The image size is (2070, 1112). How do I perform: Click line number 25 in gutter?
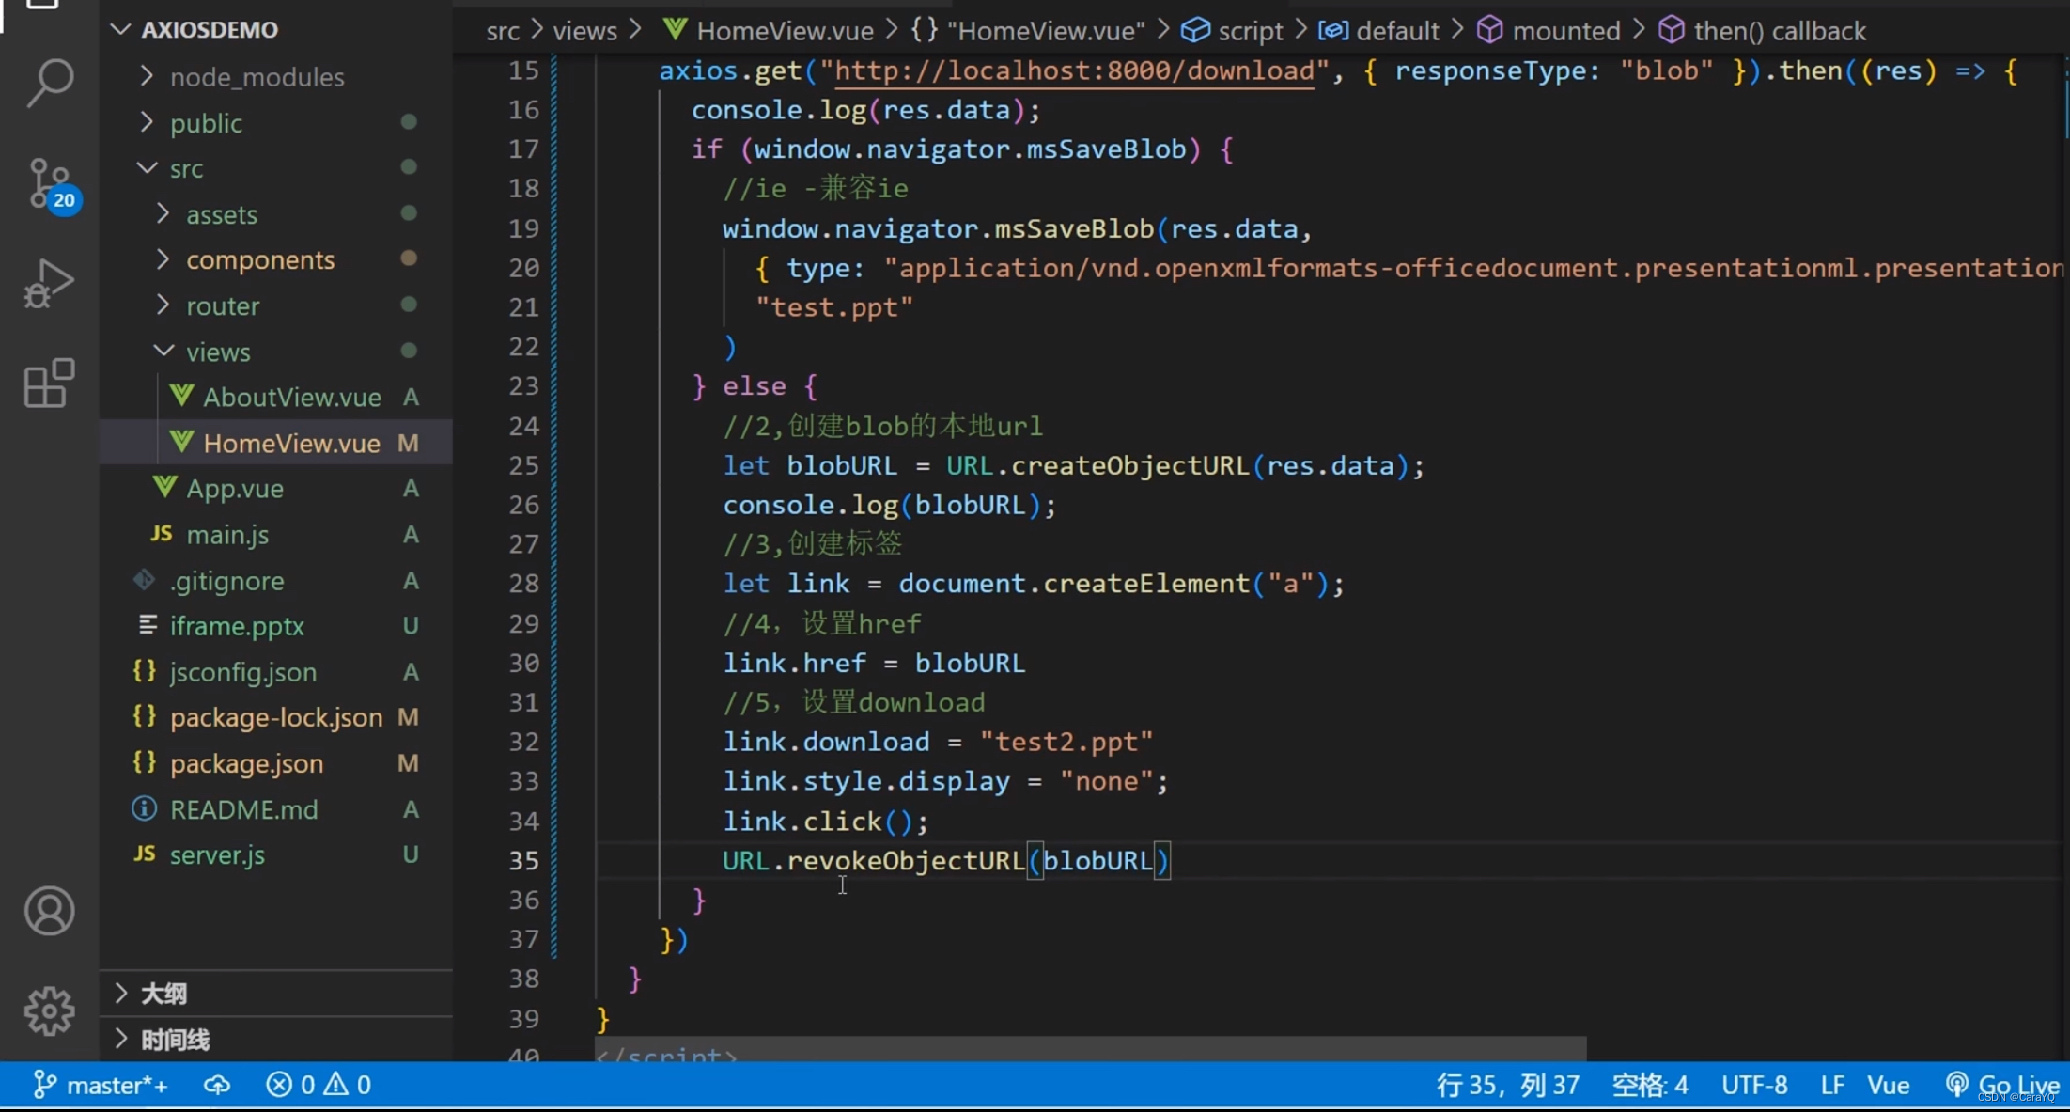tap(523, 466)
